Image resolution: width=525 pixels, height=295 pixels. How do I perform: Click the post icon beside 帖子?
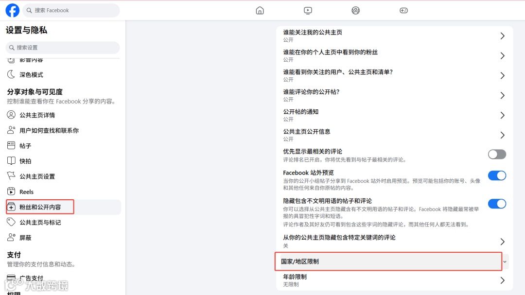pos(11,145)
